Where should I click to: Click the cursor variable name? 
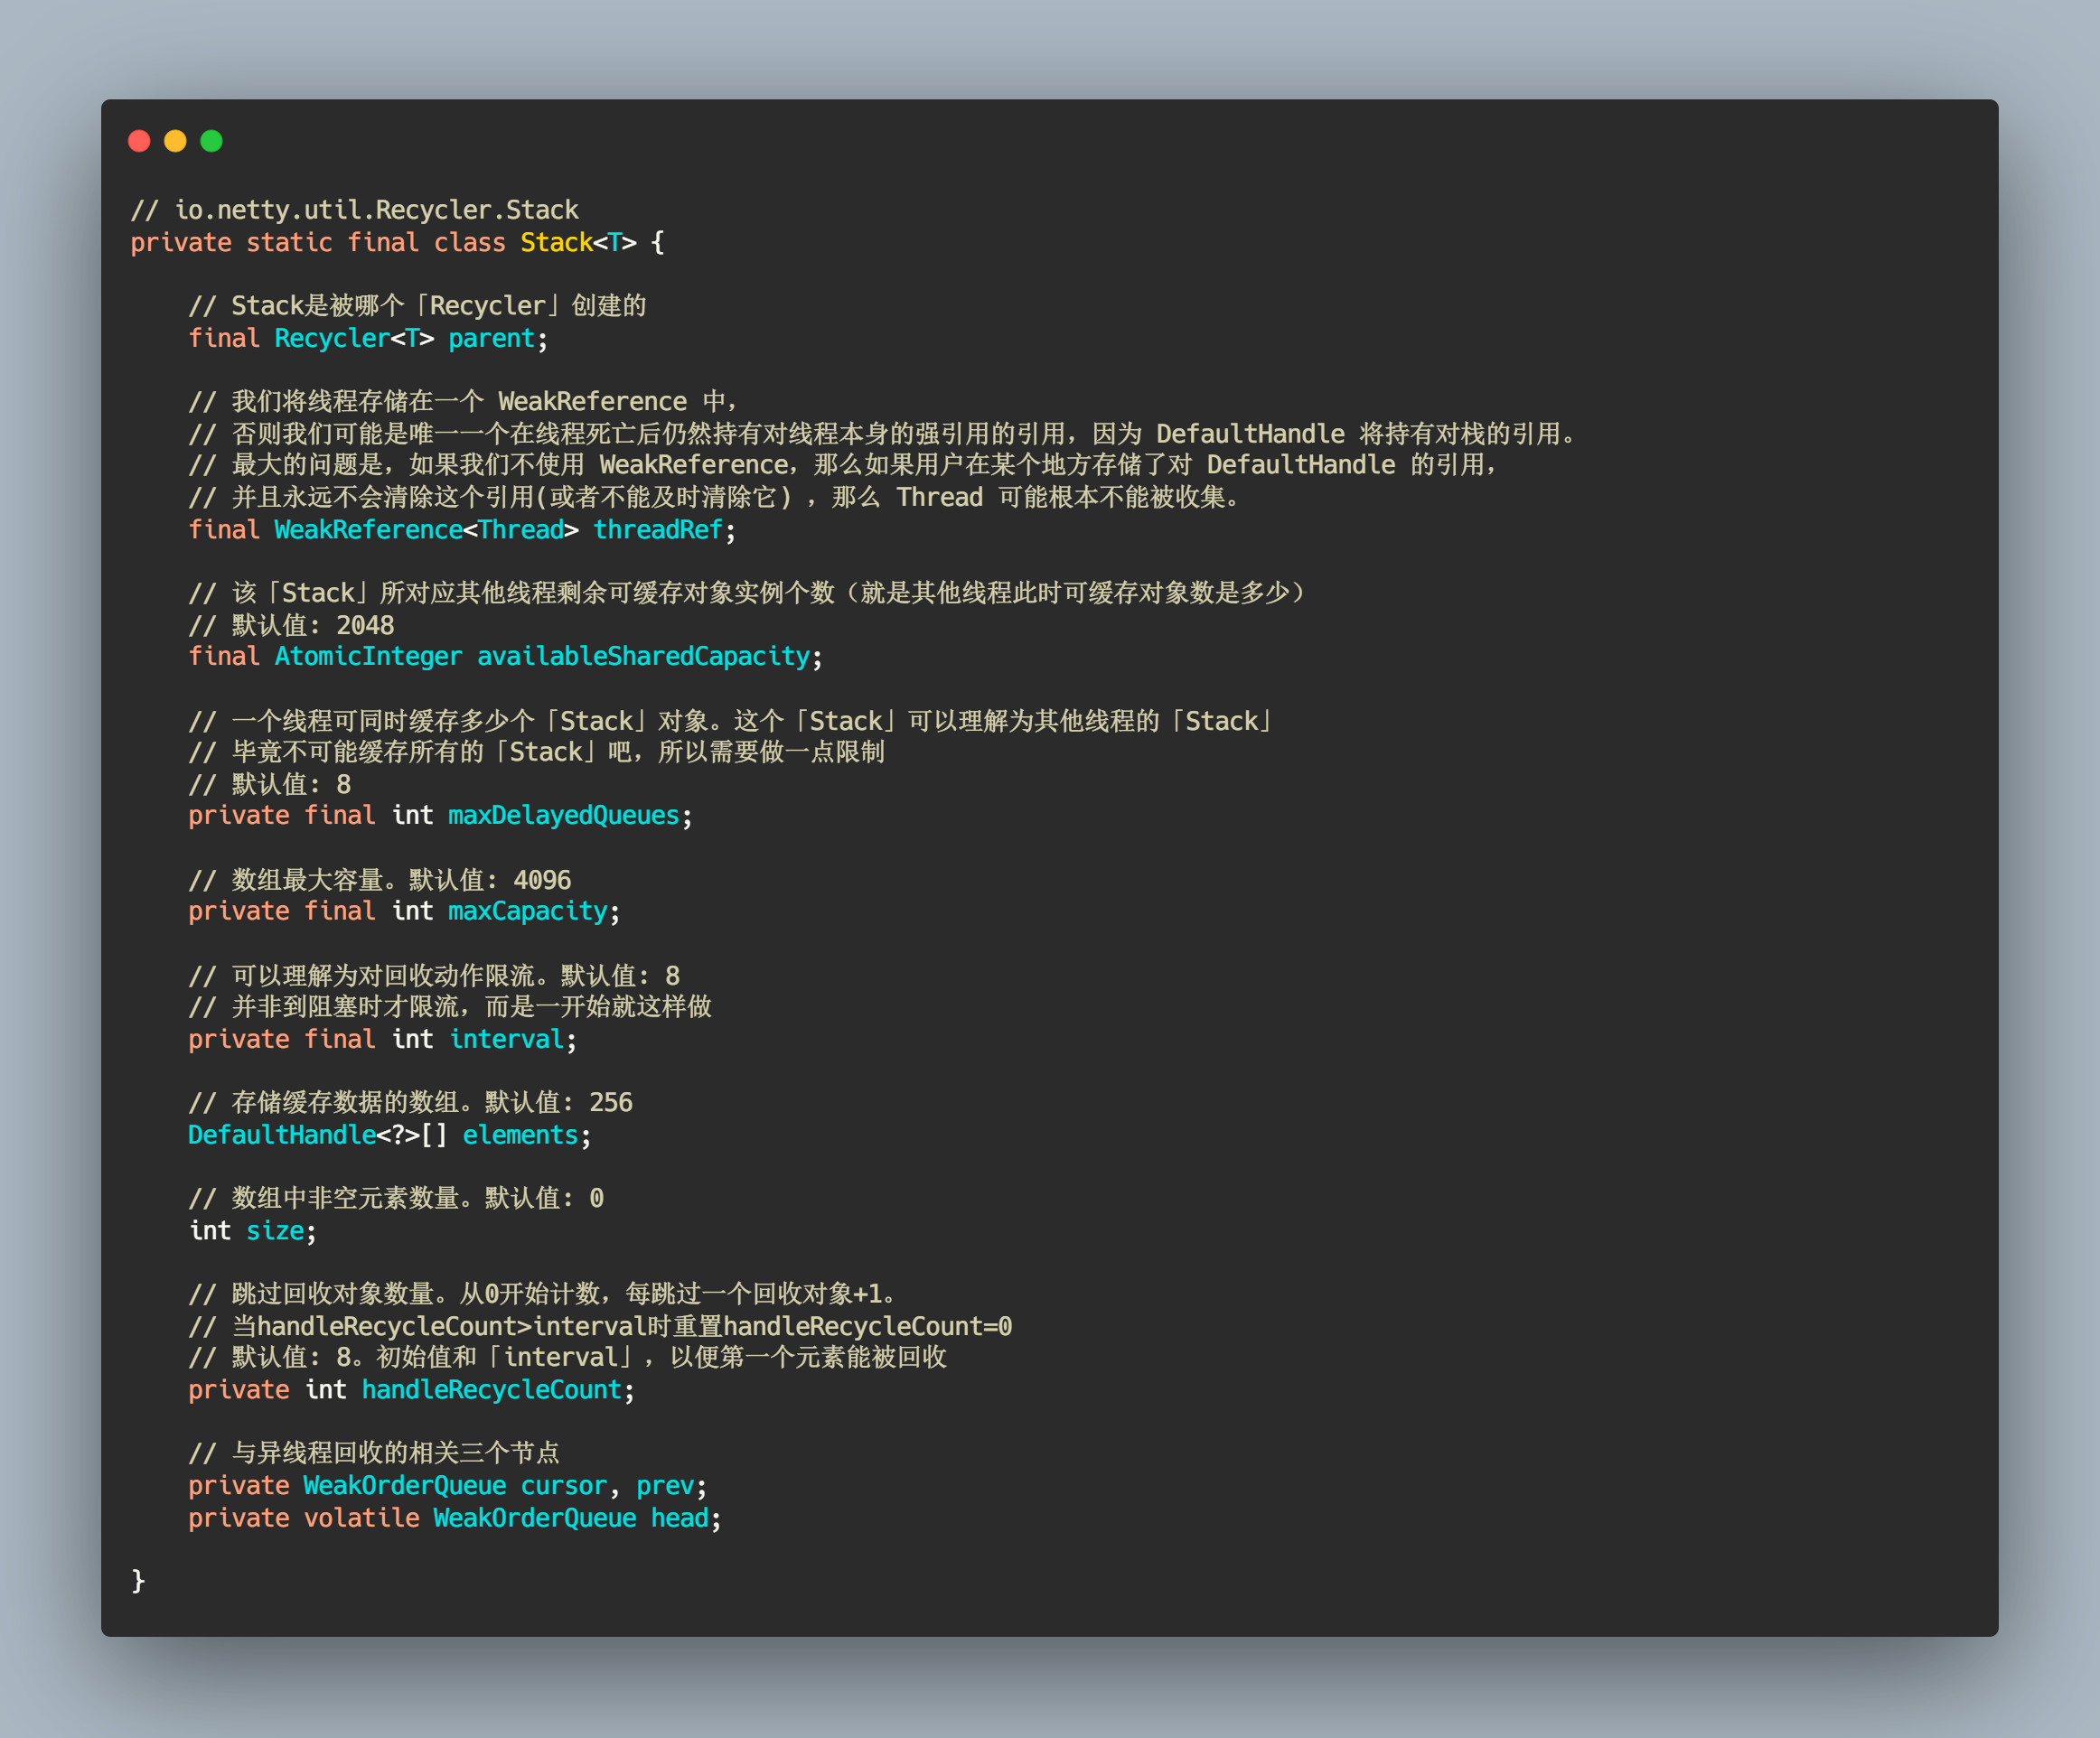click(563, 1486)
